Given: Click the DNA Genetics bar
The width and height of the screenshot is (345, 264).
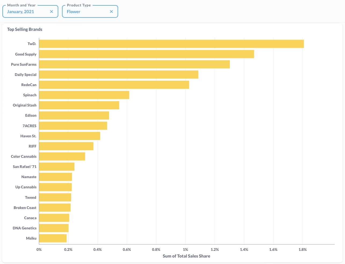Looking at the screenshot, I should [54, 228].
